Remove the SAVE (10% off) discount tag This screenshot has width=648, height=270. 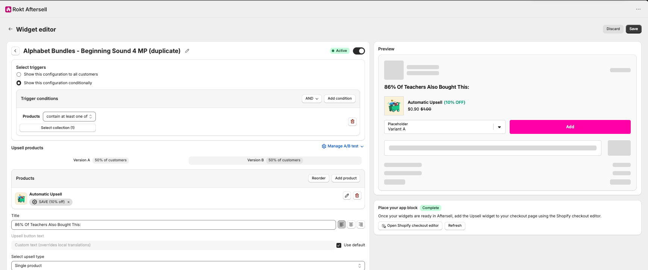click(x=68, y=202)
